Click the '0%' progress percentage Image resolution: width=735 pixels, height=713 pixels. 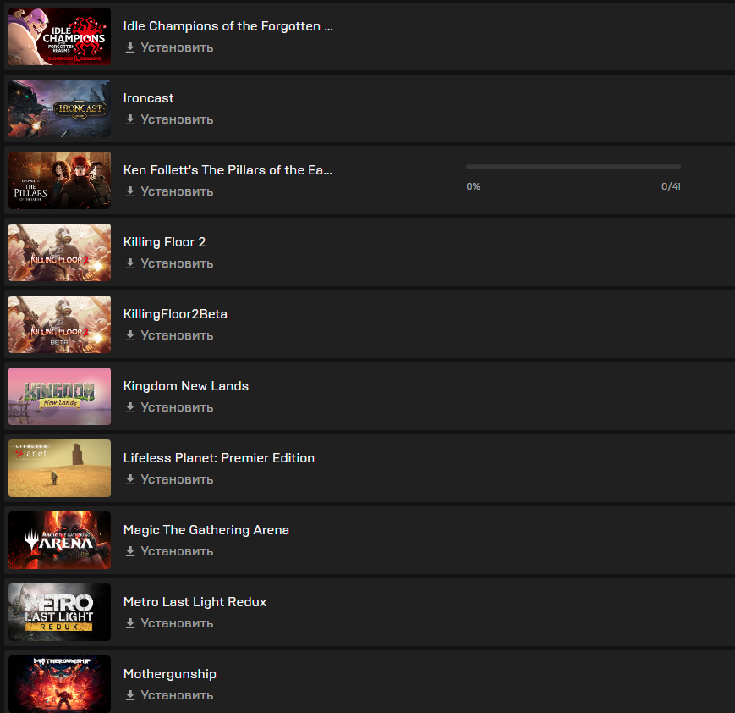[474, 186]
